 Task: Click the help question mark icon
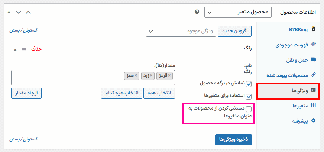point(197,12)
